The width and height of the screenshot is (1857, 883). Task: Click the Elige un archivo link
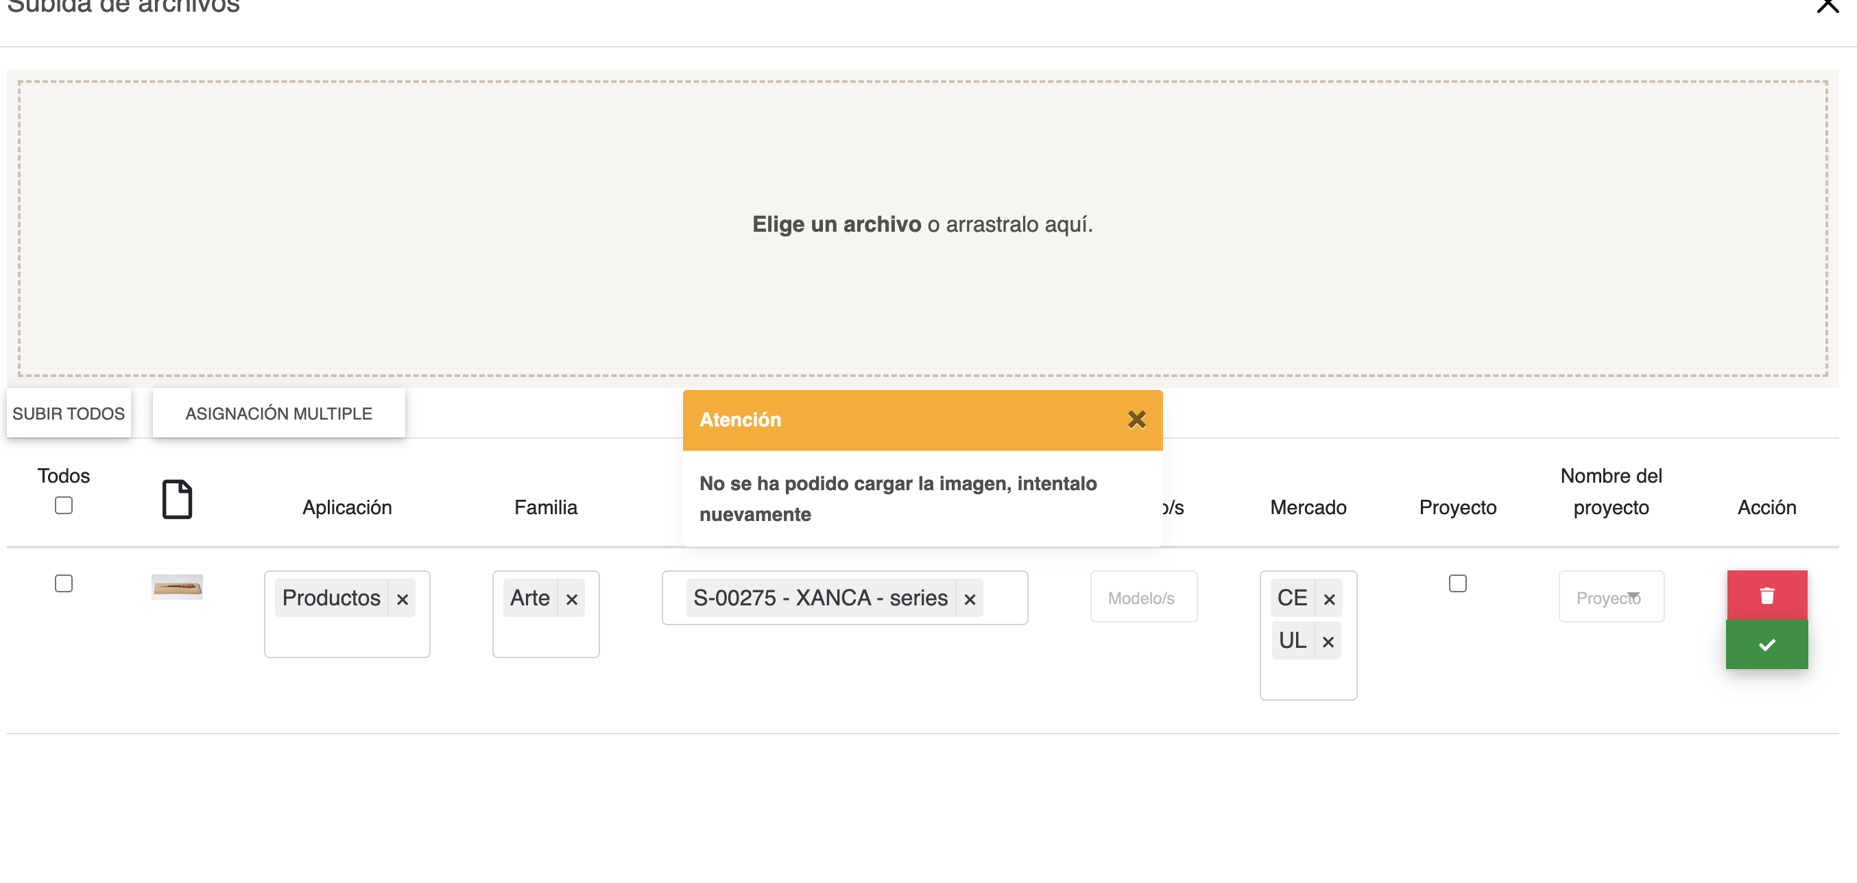pos(836,224)
